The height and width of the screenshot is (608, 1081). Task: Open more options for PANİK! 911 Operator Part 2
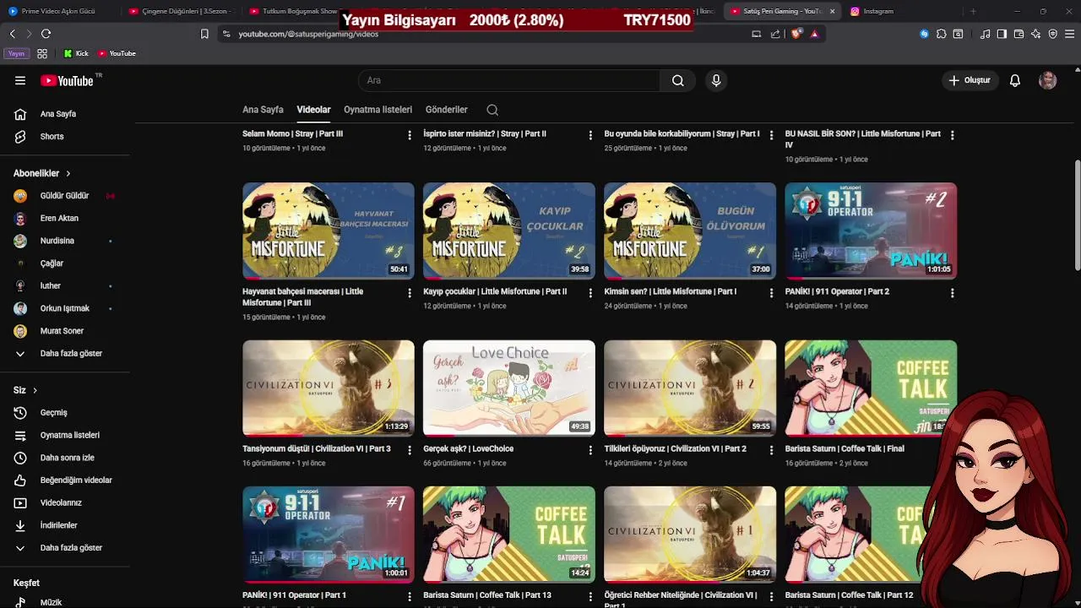point(952,293)
